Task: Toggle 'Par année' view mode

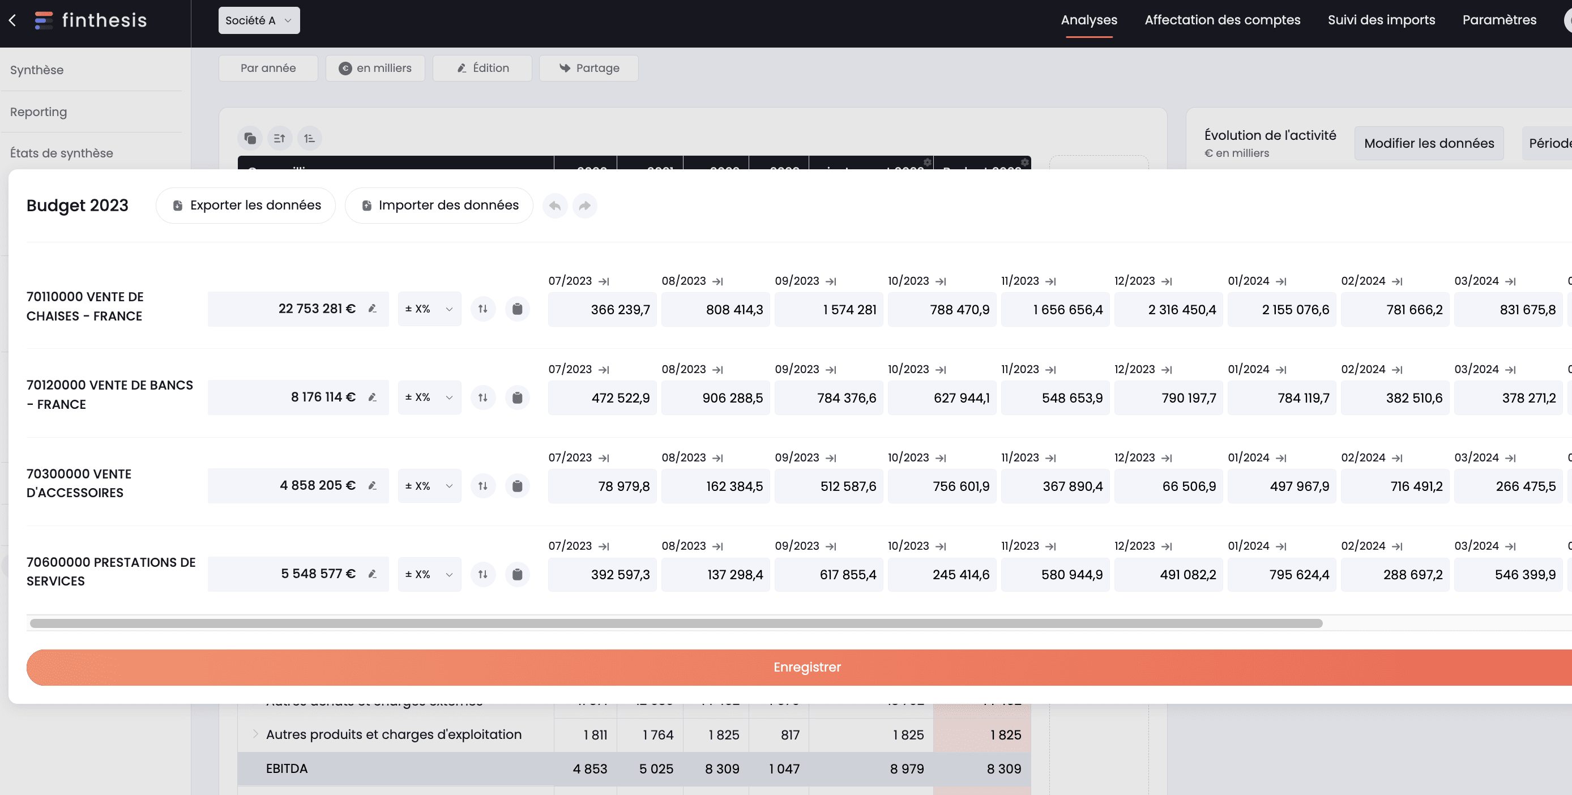Action: [x=268, y=68]
